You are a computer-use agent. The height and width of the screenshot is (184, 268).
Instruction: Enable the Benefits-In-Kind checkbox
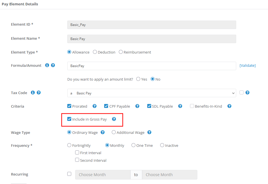(192, 106)
